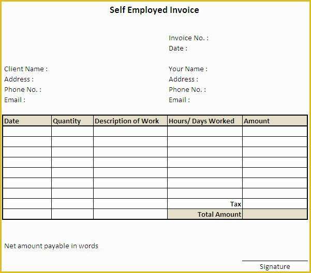Click the first empty Amount cell below the header

(275, 132)
